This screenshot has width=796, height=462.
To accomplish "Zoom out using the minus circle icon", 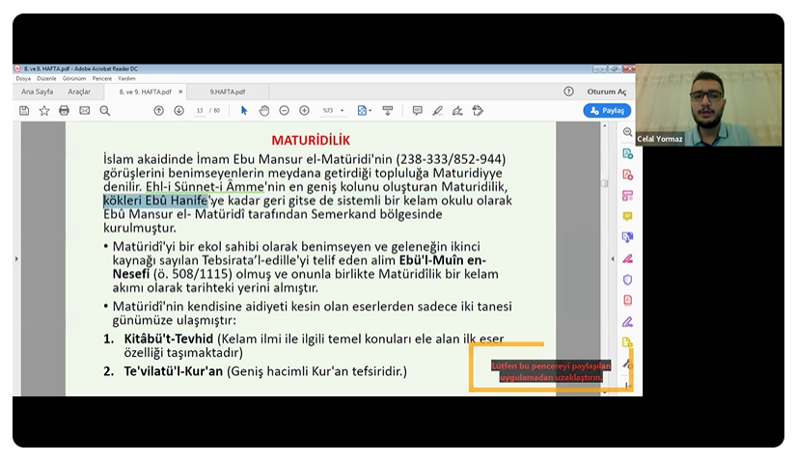I will pyautogui.click(x=285, y=111).
